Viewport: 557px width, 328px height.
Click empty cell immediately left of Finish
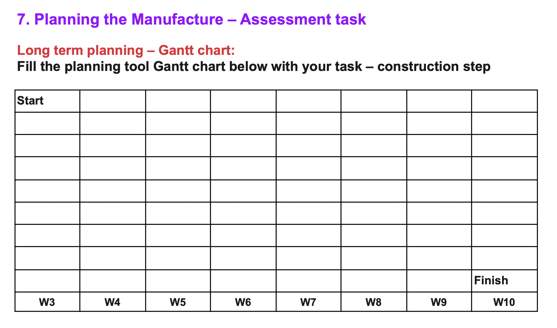tap(439, 281)
